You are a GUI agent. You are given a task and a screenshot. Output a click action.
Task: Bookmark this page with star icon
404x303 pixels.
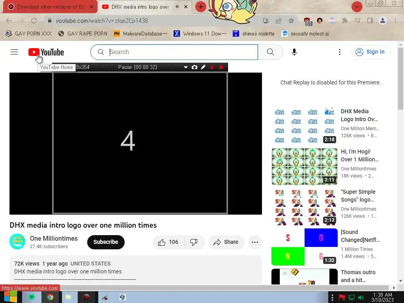click(291, 21)
